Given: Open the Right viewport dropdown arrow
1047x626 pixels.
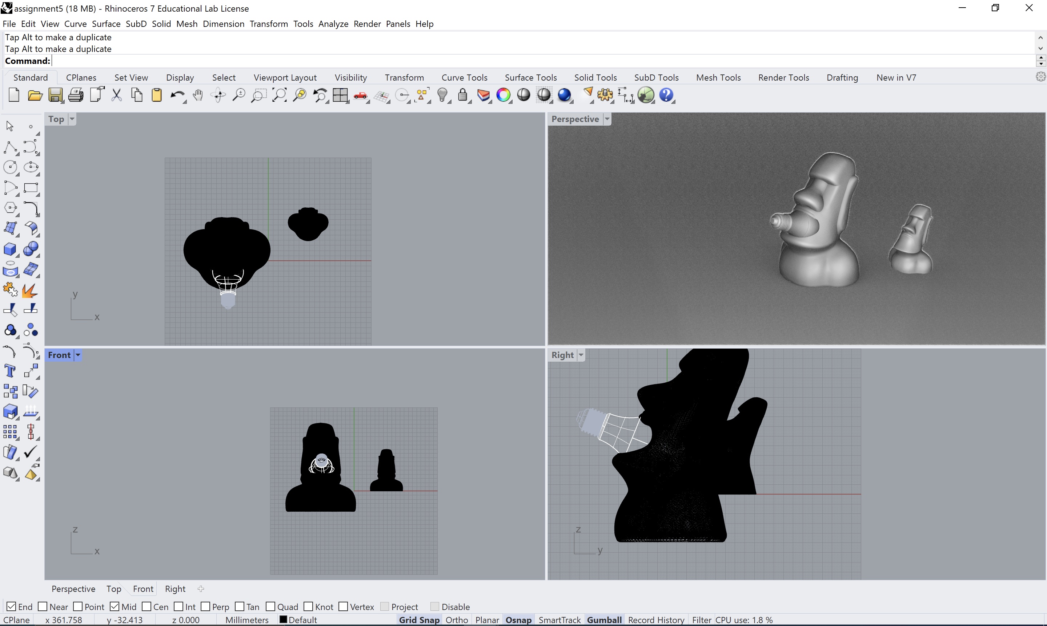Looking at the screenshot, I should click(x=581, y=355).
